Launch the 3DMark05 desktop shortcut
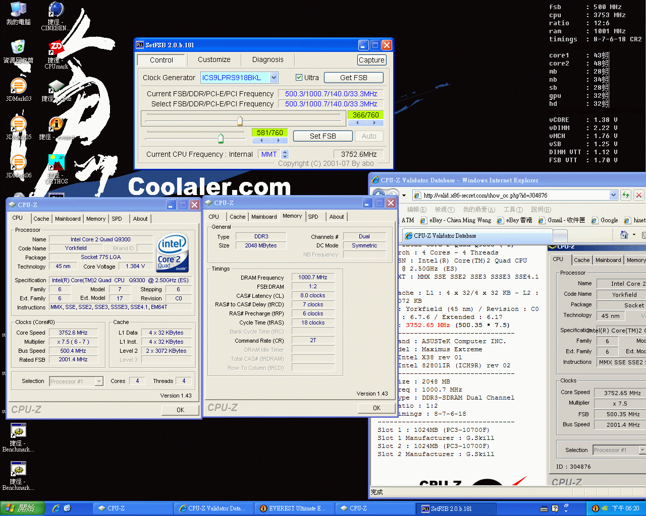 18,124
